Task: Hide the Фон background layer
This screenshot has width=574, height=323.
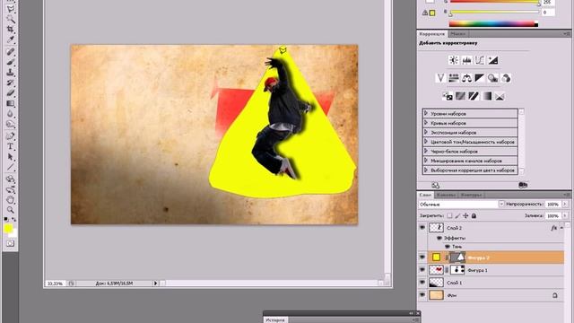Action: (x=422, y=295)
